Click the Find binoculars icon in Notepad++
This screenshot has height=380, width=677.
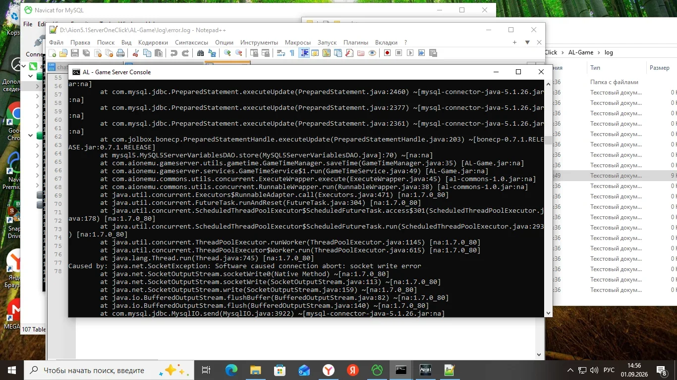pyautogui.click(x=200, y=53)
